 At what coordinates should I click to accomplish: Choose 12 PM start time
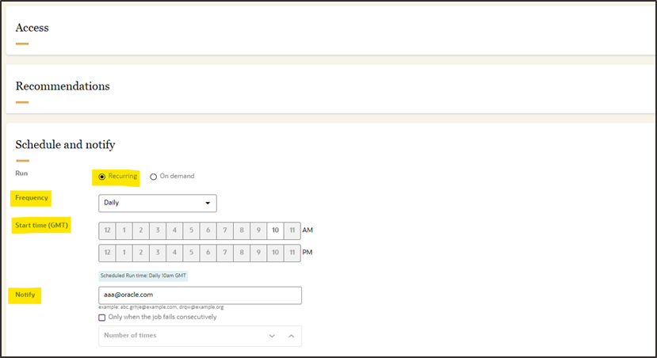click(107, 253)
